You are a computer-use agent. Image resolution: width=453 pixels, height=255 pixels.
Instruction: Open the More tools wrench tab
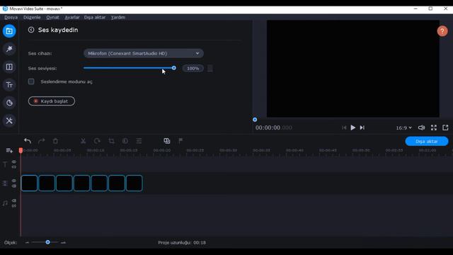coord(9,120)
